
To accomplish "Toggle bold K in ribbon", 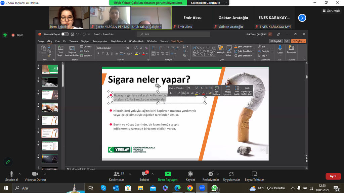I will [x=98, y=53].
